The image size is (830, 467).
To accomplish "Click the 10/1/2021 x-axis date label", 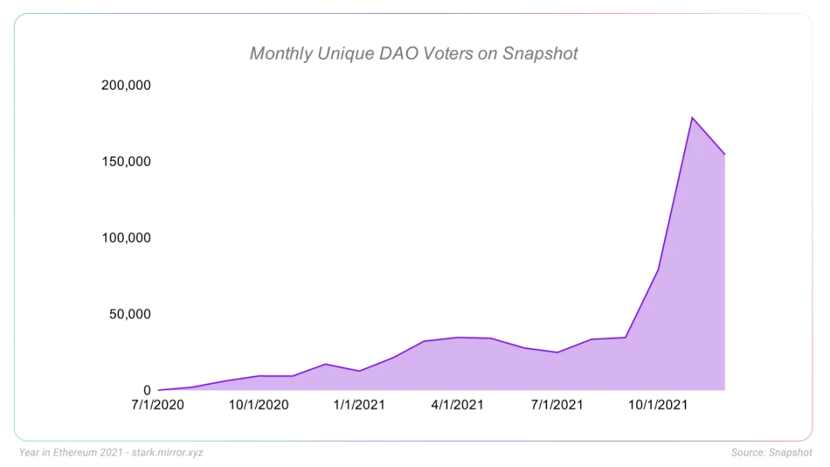I will tap(658, 405).
